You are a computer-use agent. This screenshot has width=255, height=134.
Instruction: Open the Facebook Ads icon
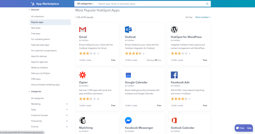174,75
